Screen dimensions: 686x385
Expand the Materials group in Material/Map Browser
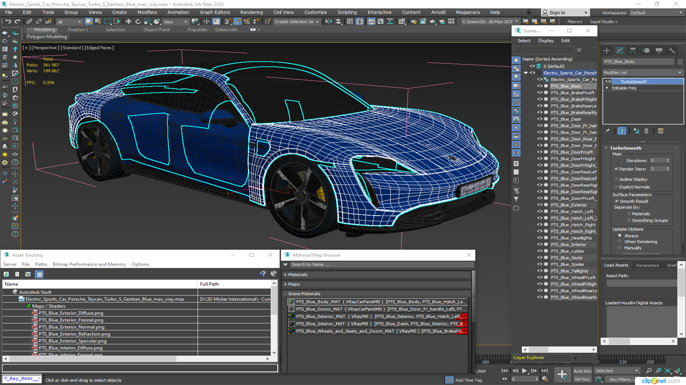tap(285, 275)
